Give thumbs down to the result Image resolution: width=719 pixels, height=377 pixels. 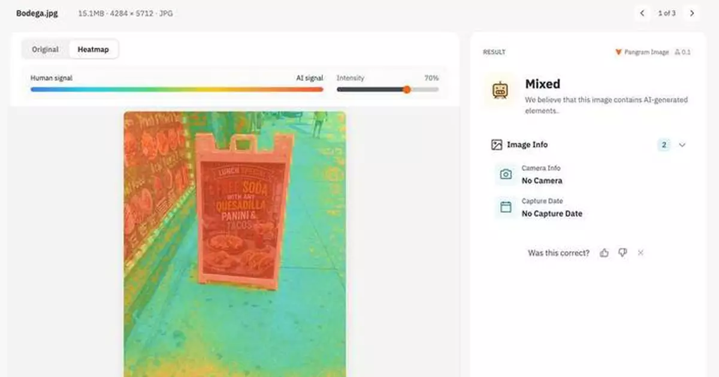click(x=623, y=253)
